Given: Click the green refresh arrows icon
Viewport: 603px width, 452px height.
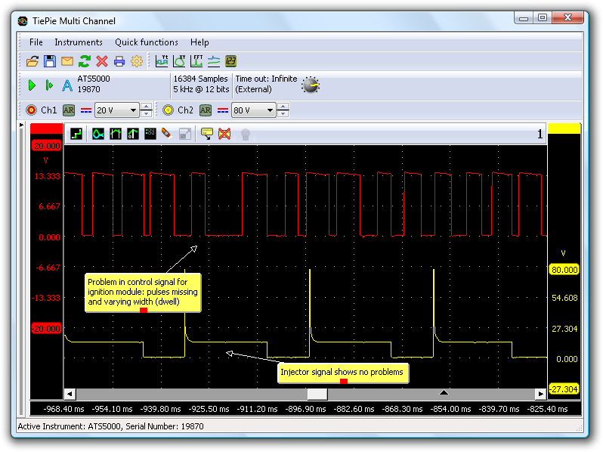Looking at the screenshot, I should [x=84, y=61].
